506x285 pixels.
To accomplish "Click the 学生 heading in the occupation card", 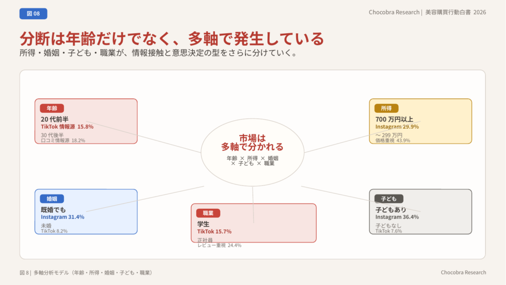I will pos(204,224).
